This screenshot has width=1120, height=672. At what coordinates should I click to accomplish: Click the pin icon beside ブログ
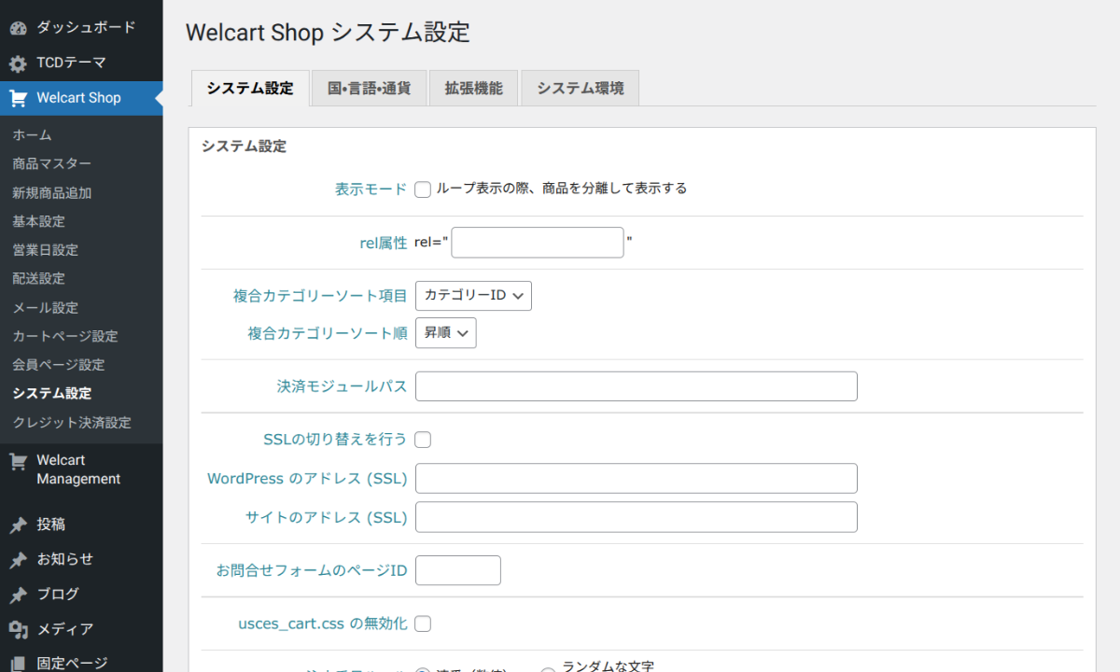click(18, 595)
